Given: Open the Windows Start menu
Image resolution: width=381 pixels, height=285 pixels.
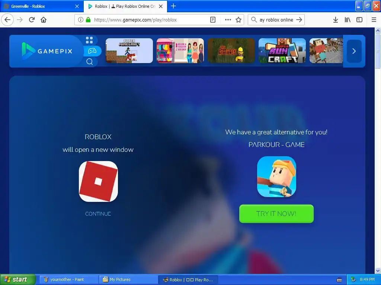Looking at the screenshot, I should (17, 279).
